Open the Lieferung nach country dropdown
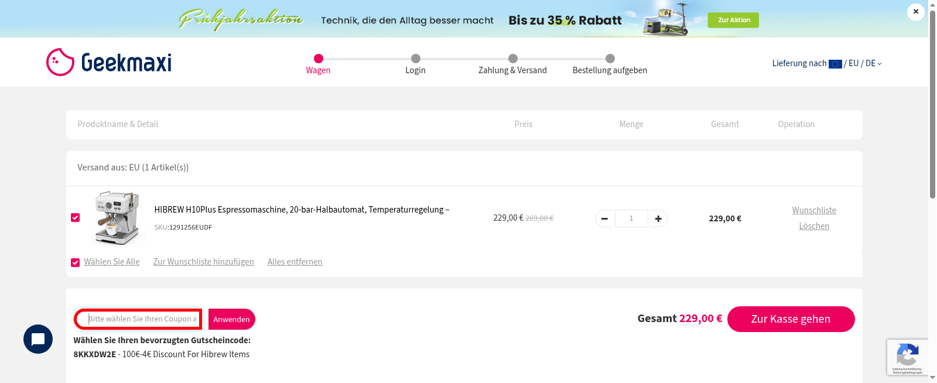This screenshot has height=383, width=937. click(x=827, y=63)
